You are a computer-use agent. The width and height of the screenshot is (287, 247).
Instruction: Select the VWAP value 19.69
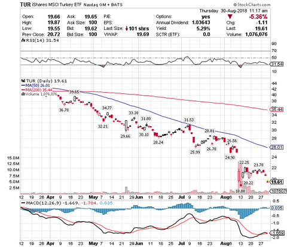[143, 34]
